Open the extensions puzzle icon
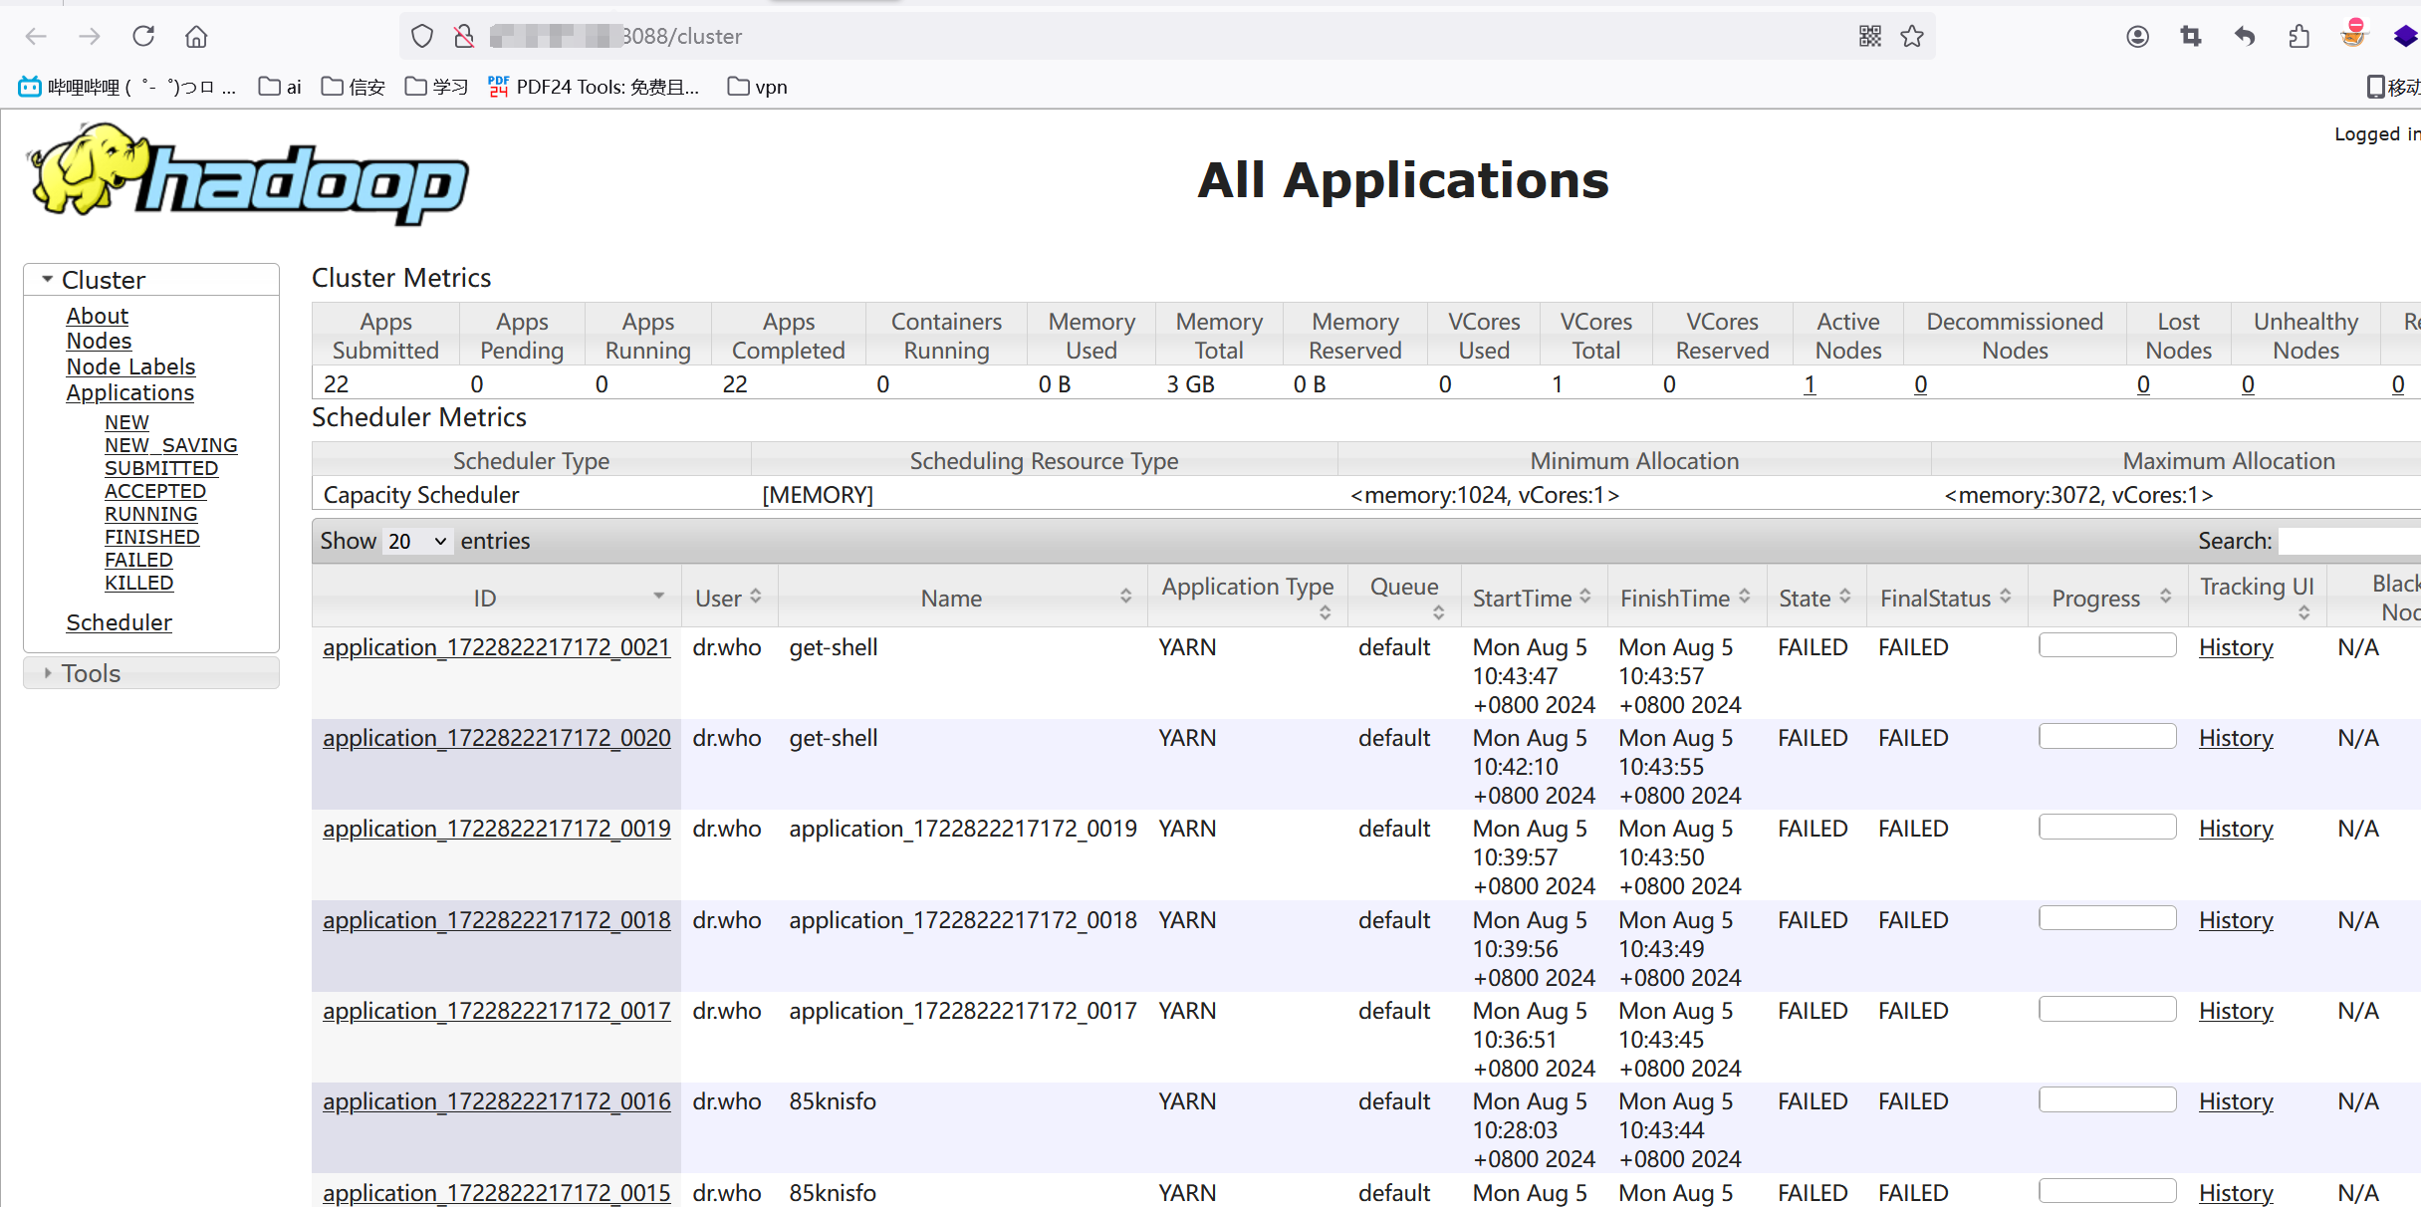This screenshot has height=1207, width=2421. [2299, 37]
